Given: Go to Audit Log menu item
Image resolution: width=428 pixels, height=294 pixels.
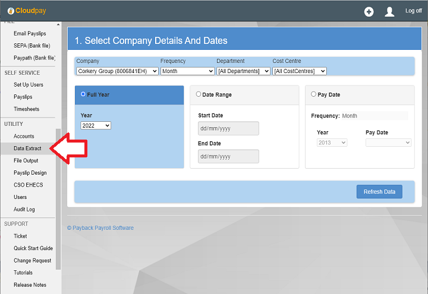Looking at the screenshot, I should tap(24, 210).
